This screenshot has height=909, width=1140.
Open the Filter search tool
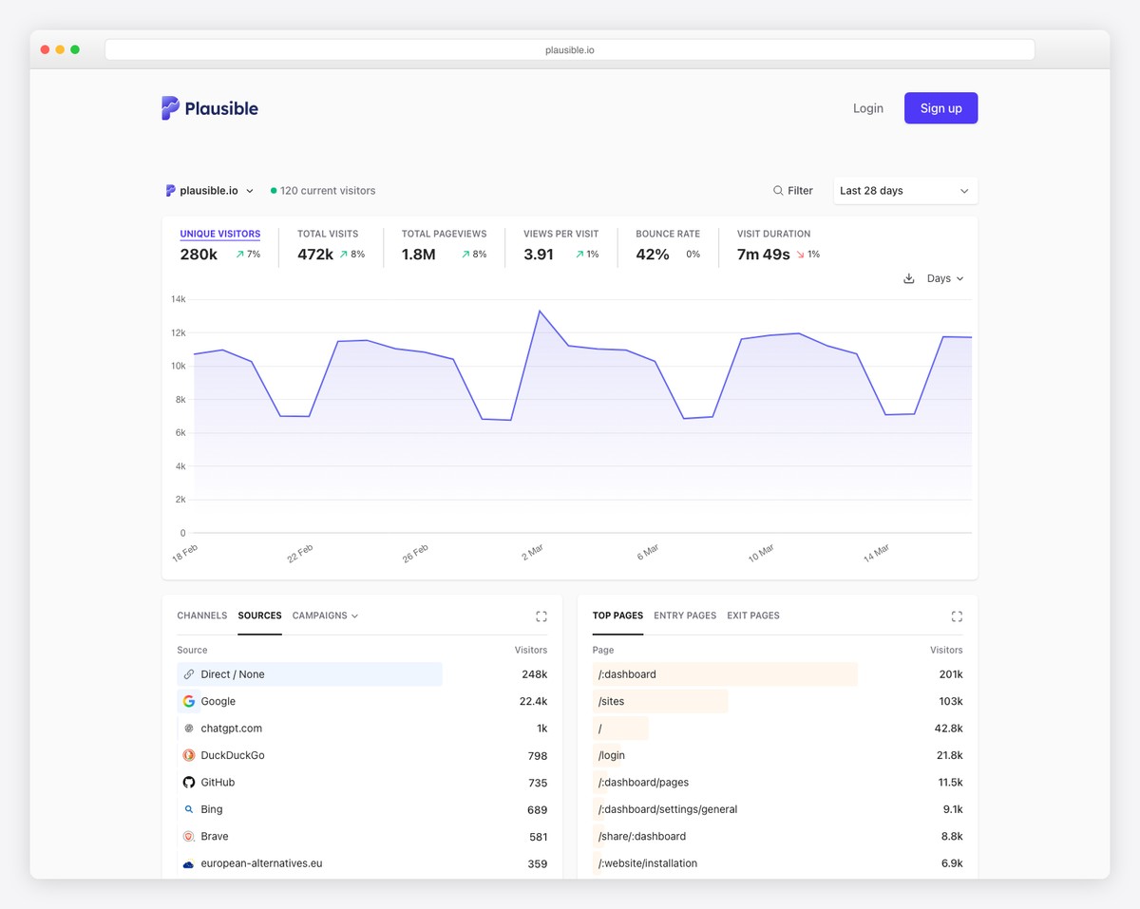pos(793,190)
